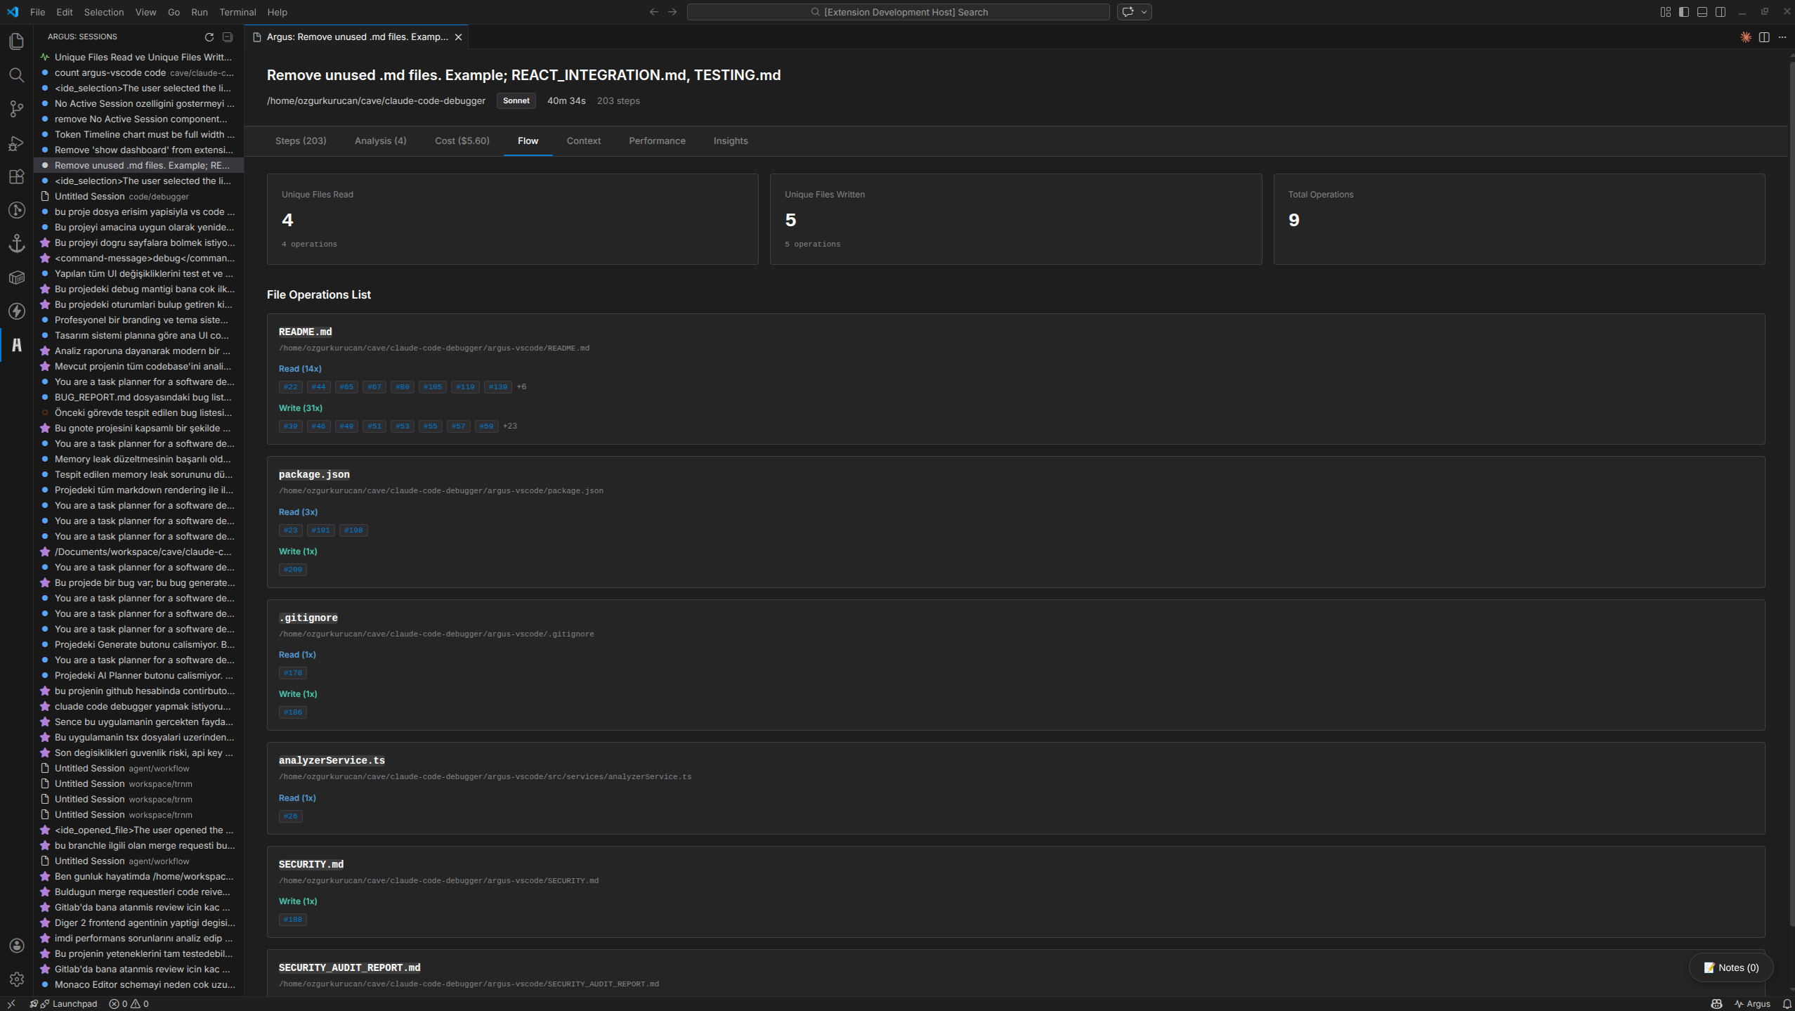Open notifications via the bell icon
The width and height of the screenshot is (1795, 1011).
[1785, 1003]
